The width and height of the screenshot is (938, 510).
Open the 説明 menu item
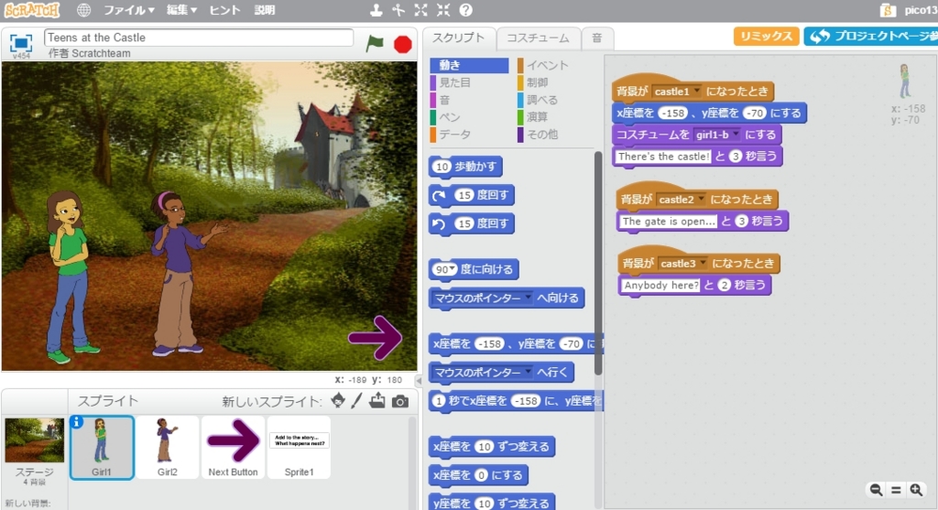265,10
